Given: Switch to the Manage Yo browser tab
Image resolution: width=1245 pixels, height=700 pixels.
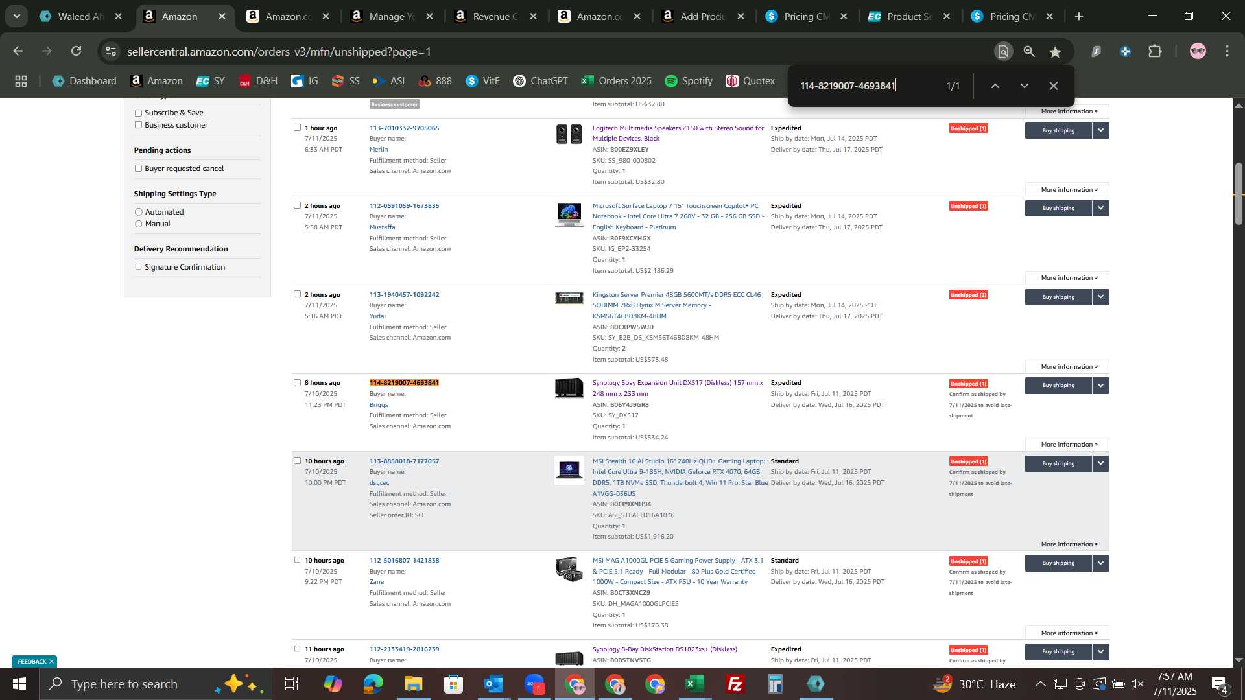Looking at the screenshot, I should click(x=391, y=17).
